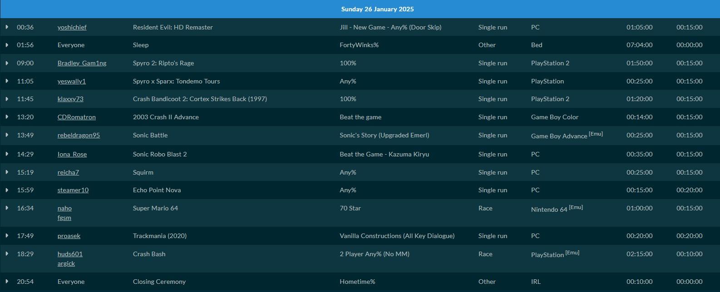
Task: Open runner klaxxy73's profile link
Action: point(70,99)
